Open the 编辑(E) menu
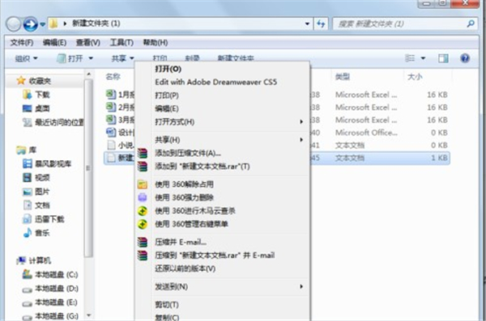The image size is (486, 321). point(54,42)
